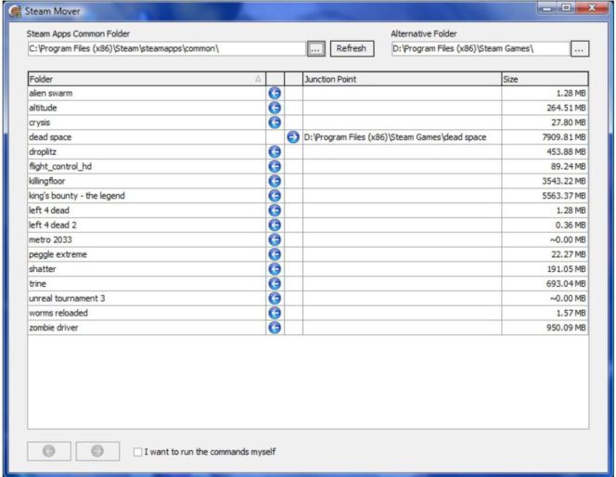Click the Alternative Folder path field
The height and width of the screenshot is (477, 616).
coord(481,49)
